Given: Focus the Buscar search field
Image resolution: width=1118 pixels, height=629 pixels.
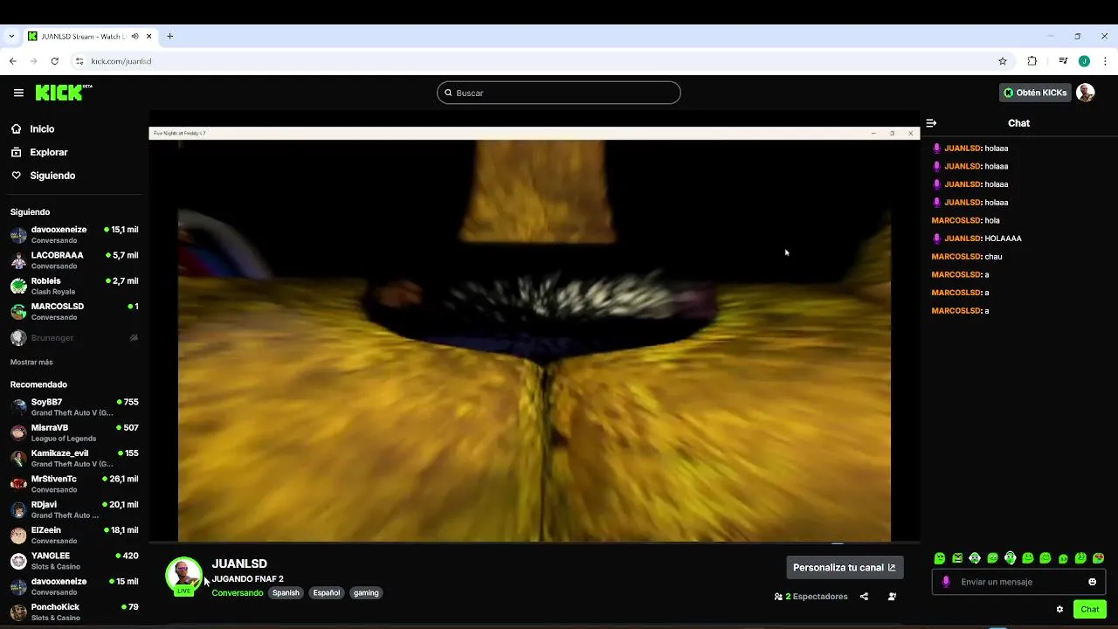Looking at the screenshot, I should click(x=559, y=93).
